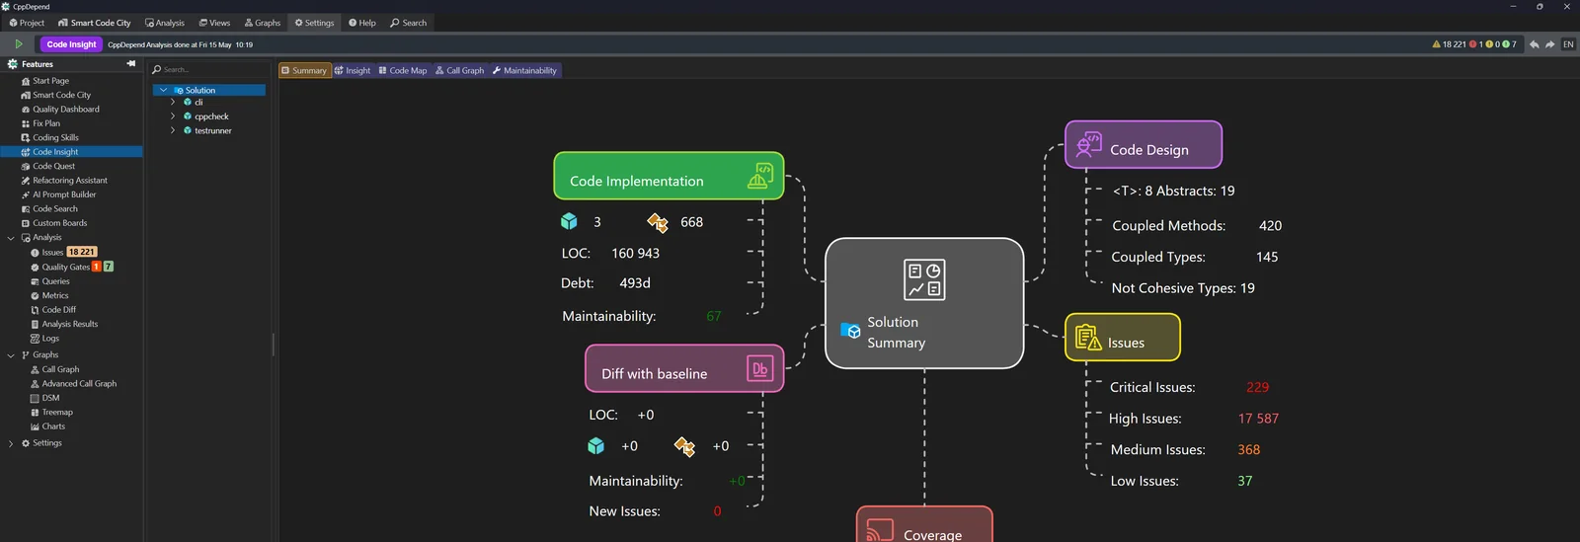Click the yellow warned quality gates indicator
This screenshot has height=542, width=1580.
(x=1490, y=44)
